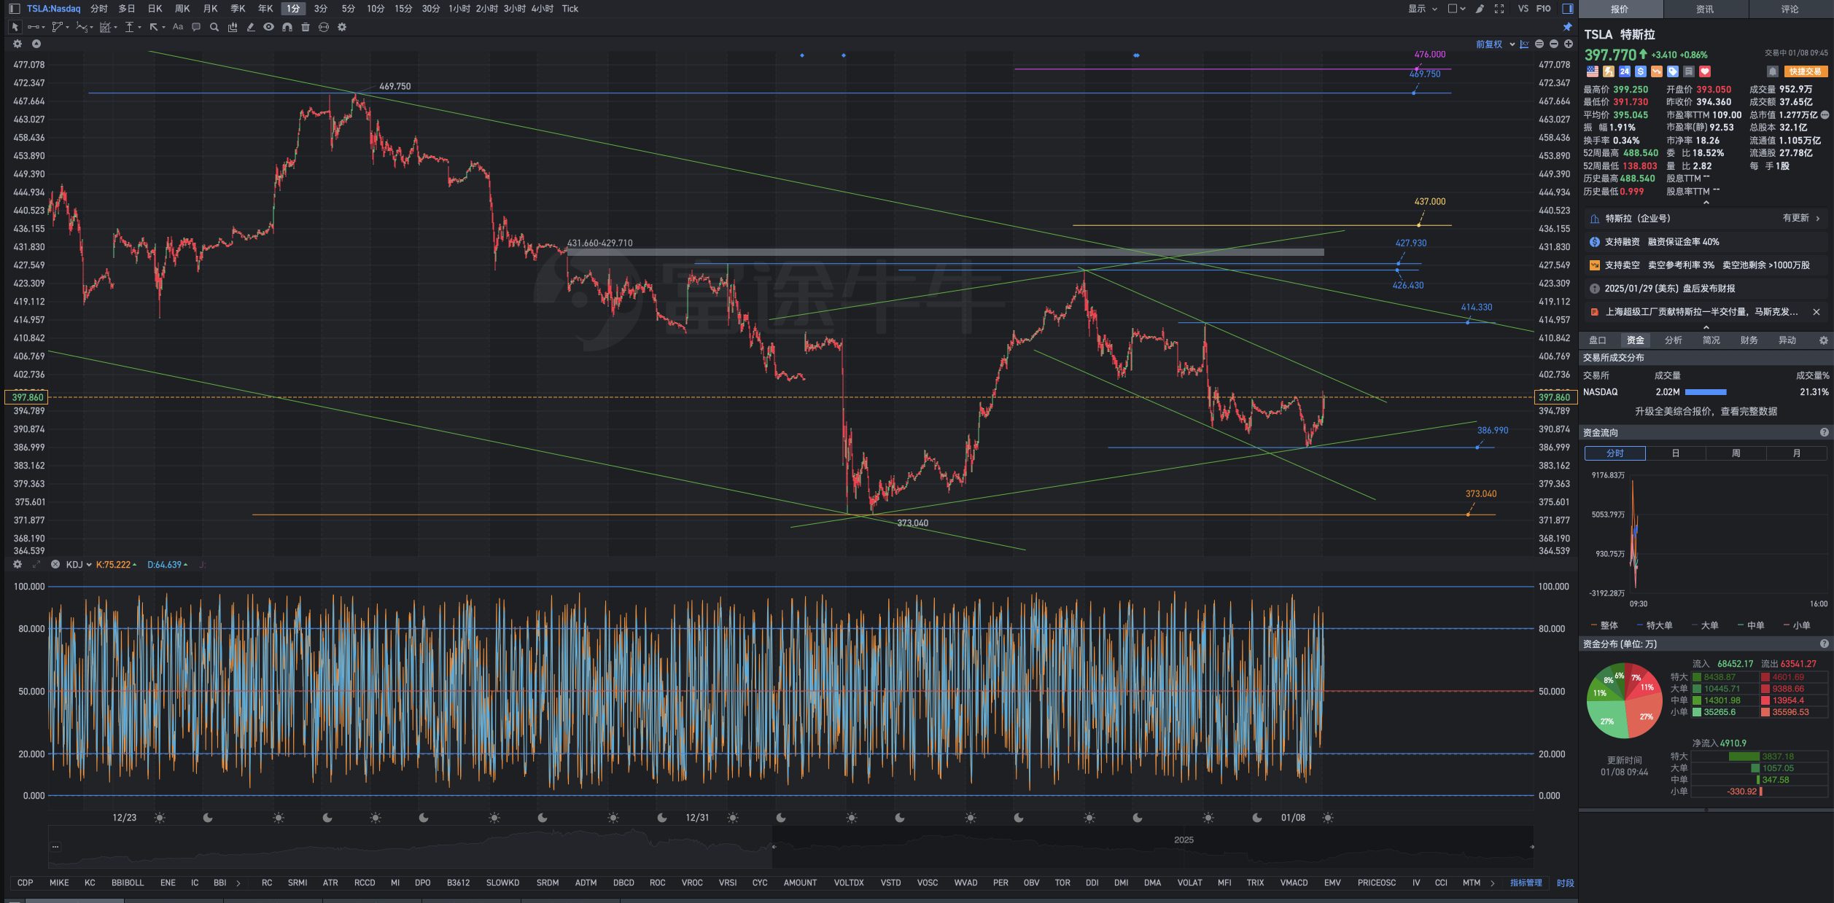The image size is (1834, 903).
Task: Collapse main chart indicators arrow
Action: [x=36, y=44]
